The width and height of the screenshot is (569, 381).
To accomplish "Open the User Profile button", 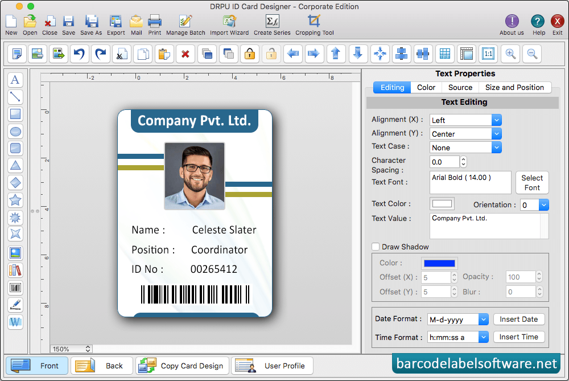I will (272, 366).
